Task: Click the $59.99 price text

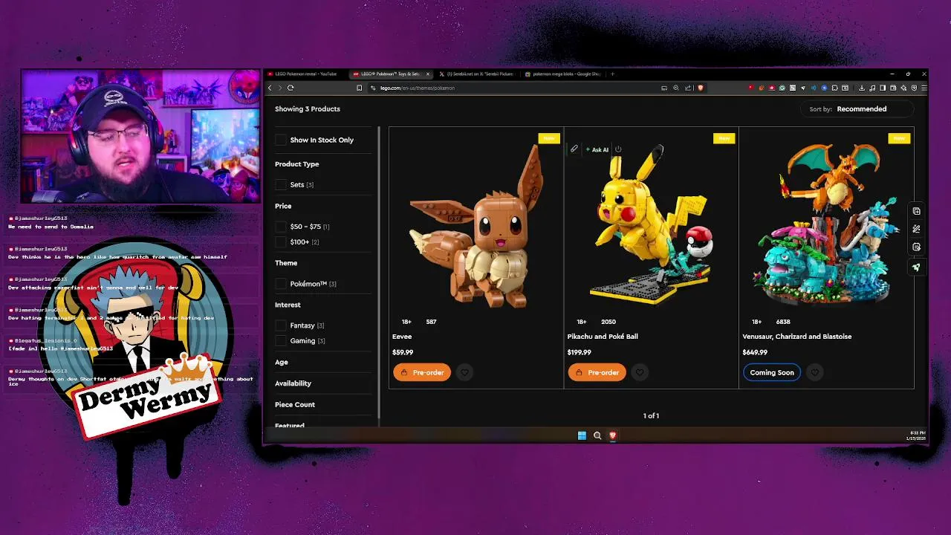Action: pos(403,352)
